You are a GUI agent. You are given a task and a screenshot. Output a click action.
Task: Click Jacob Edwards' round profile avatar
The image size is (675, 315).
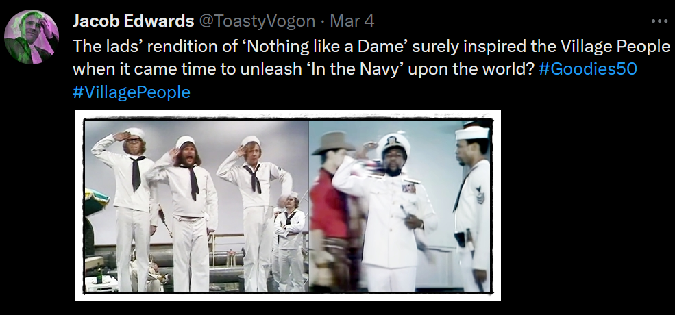(31, 38)
